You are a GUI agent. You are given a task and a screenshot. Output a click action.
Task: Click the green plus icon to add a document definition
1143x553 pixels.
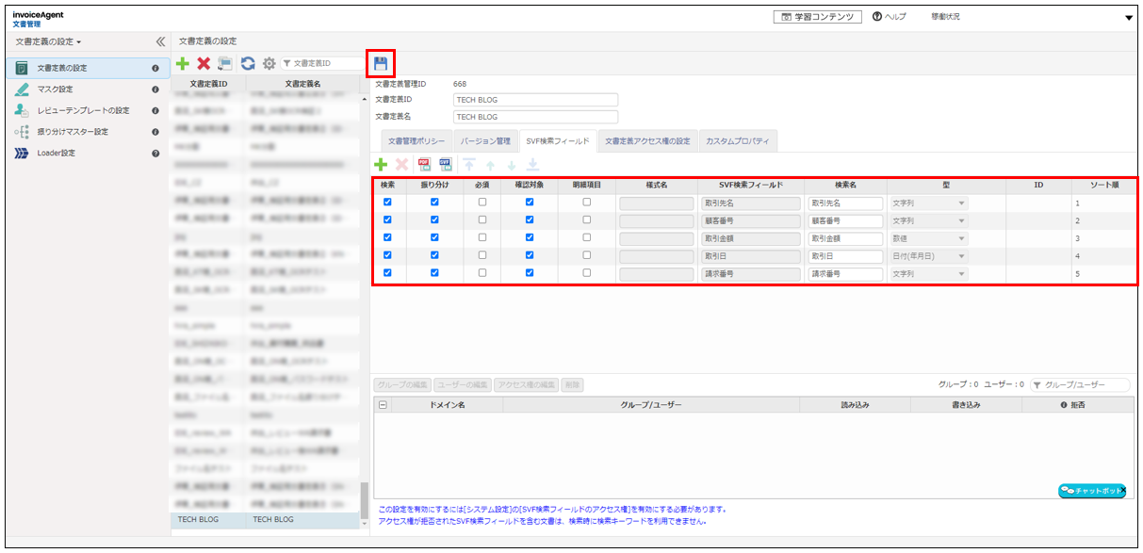coord(181,62)
